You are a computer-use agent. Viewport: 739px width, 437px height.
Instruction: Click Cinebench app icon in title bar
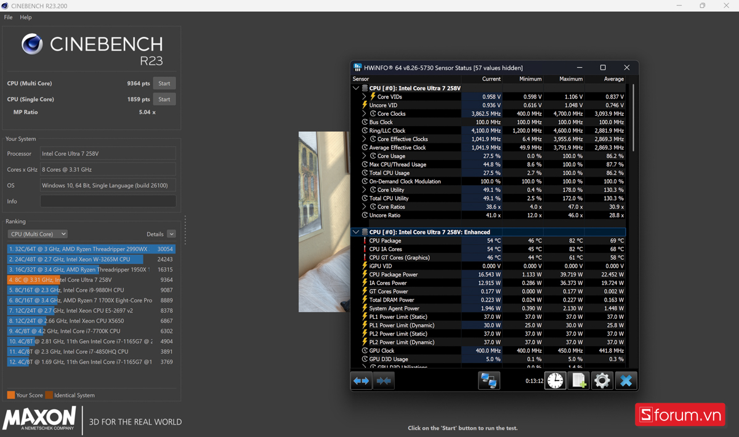[5, 6]
